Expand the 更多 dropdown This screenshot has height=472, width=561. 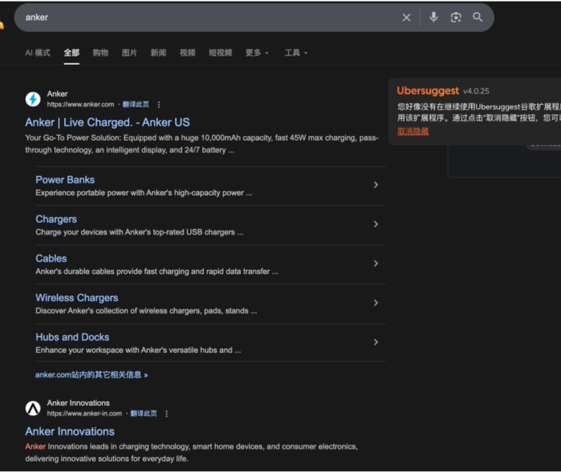pyautogui.click(x=257, y=53)
